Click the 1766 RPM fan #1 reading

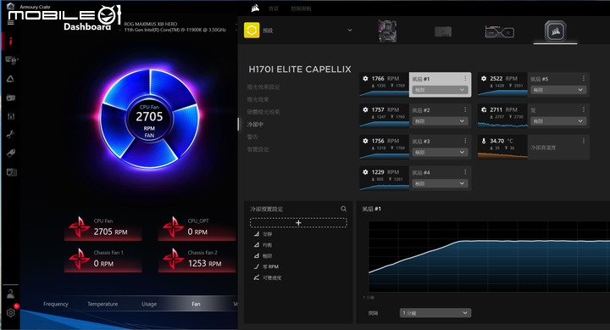[385, 79]
